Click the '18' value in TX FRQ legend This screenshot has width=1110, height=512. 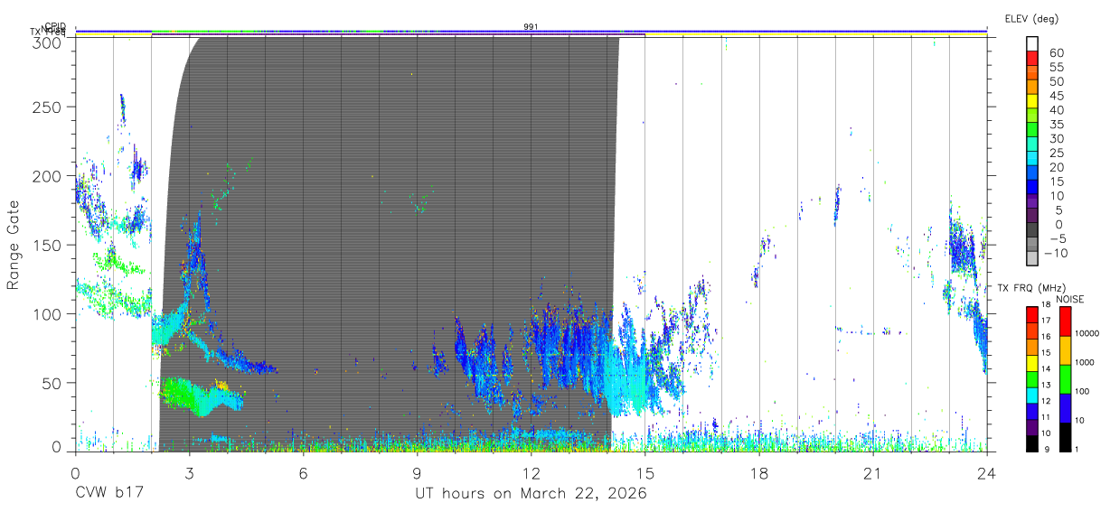pyautogui.click(x=1046, y=304)
